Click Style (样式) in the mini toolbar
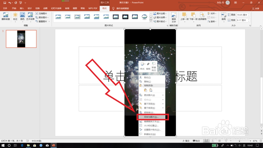 point(142,66)
